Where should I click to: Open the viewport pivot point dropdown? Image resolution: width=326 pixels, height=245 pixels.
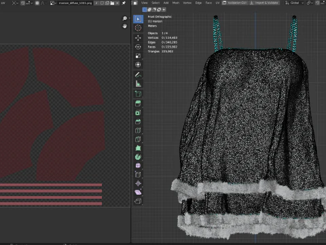point(309,3)
